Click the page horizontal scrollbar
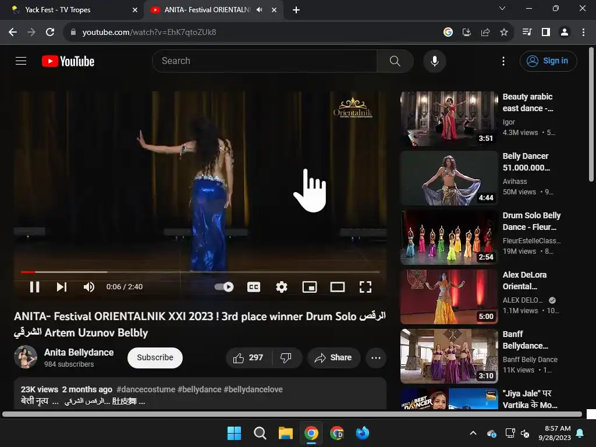 click(292, 414)
